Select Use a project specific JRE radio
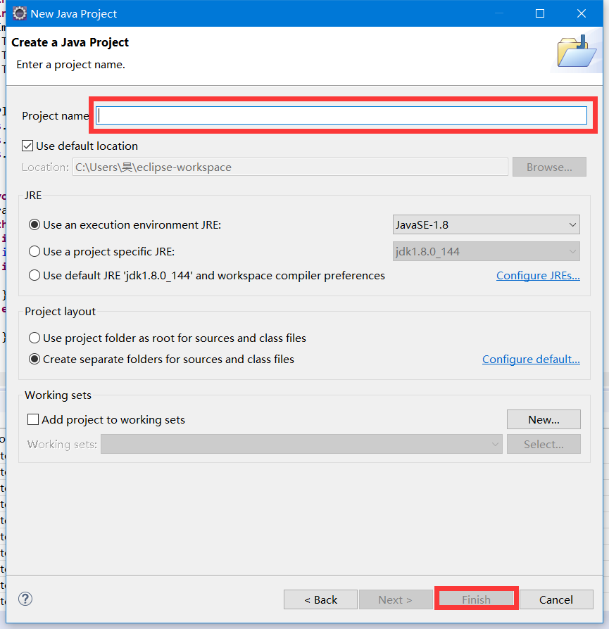 coord(34,251)
